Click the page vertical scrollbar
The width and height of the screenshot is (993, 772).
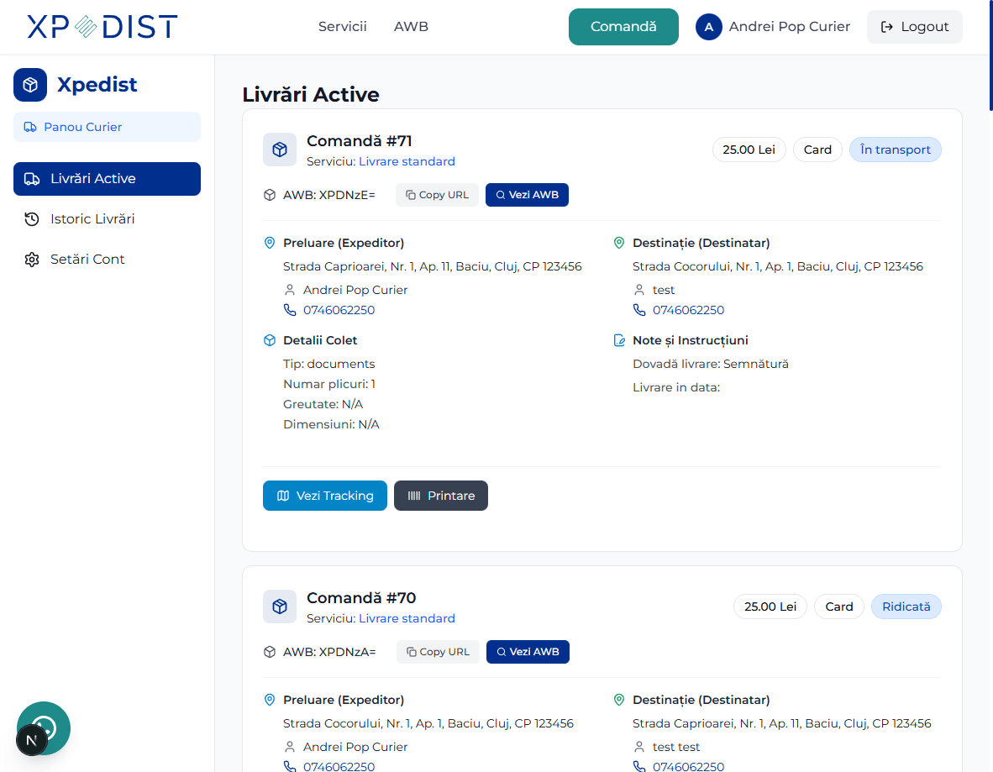tap(990, 55)
